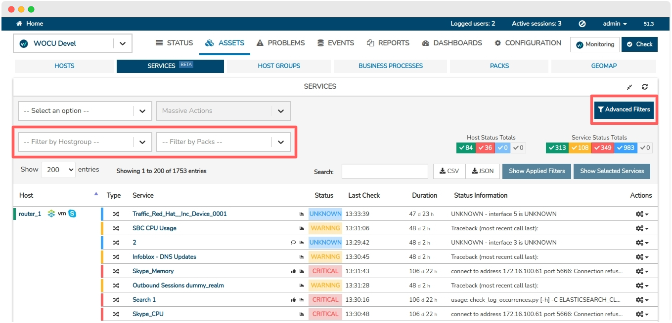The width and height of the screenshot is (672, 323).
Task: Open actions gear for Infoblox - DNS Updates row
Action: pos(642,257)
